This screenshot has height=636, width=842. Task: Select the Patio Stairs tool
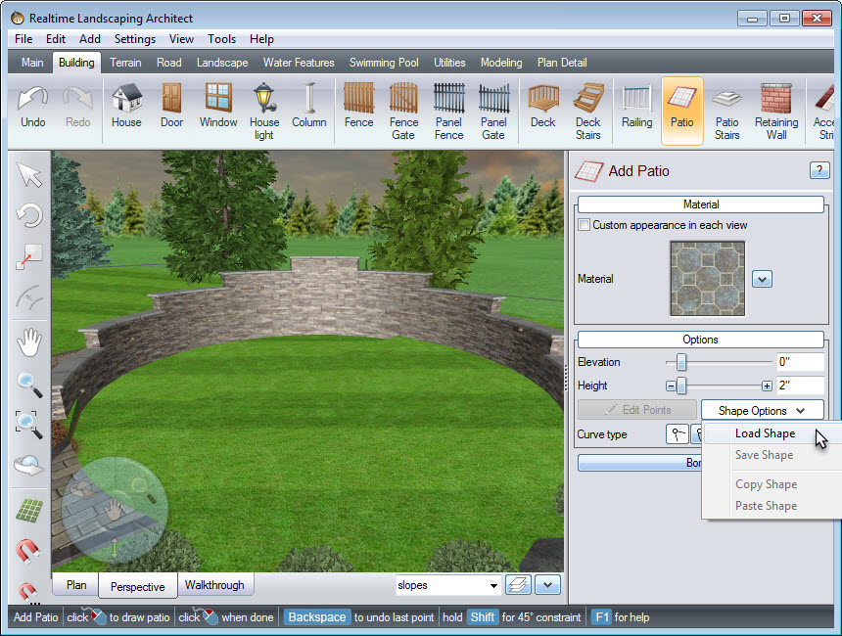tap(727, 112)
